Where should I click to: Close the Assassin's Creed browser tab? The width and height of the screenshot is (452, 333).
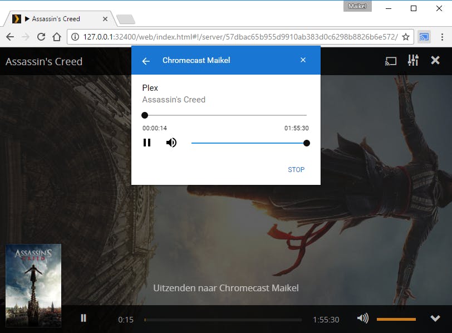(105, 19)
